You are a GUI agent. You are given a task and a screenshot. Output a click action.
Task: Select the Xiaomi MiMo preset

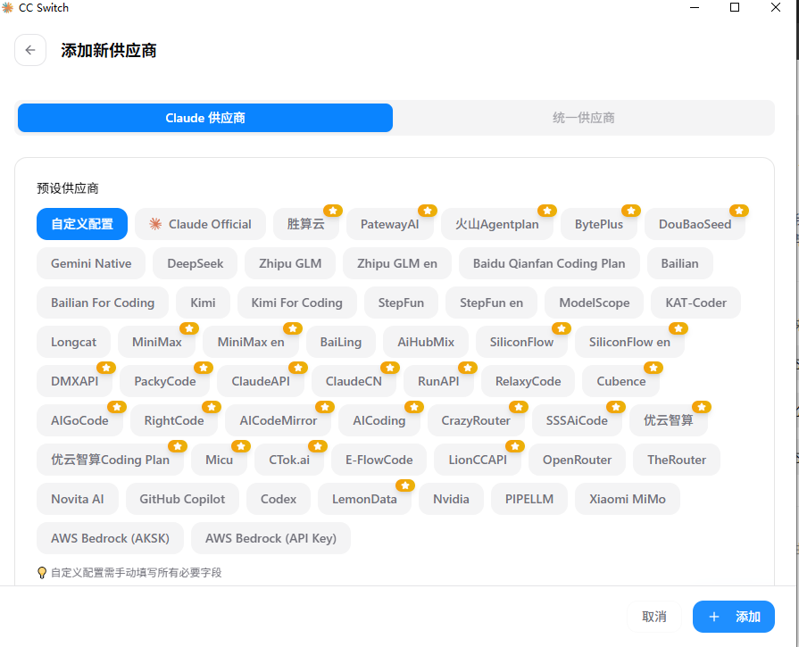click(x=628, y=498)
